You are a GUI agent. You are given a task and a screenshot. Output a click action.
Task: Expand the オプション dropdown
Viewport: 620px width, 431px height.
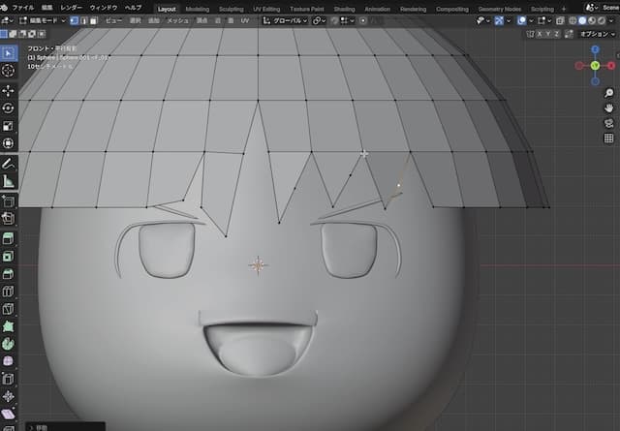point(598,33)
